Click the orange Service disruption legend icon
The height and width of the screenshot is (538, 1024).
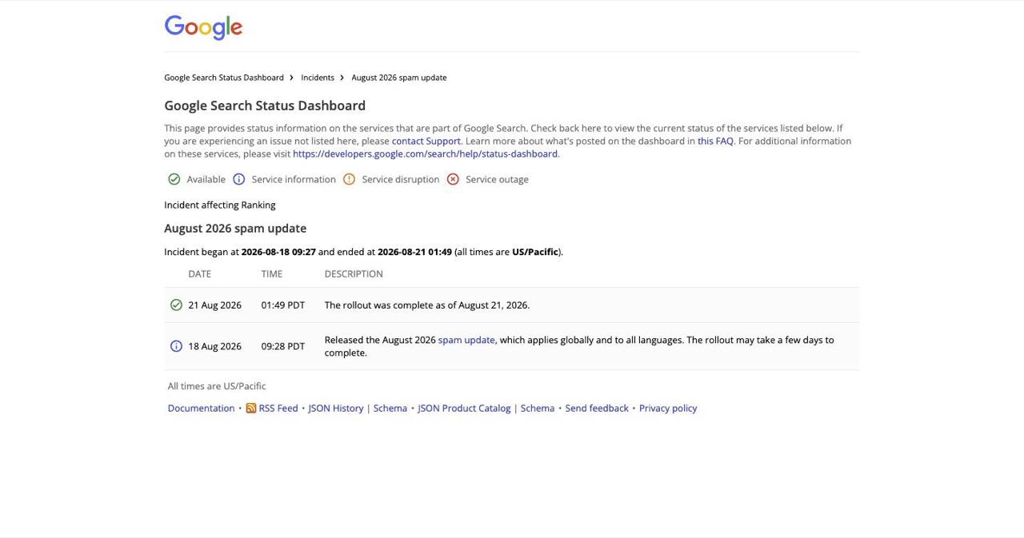pyautogui.click(x=349, y=179)
